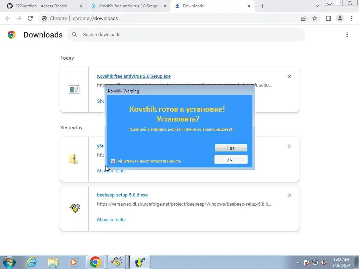359x269 pixels.
Task: Click the share this page icon
Action: point(304,18)
